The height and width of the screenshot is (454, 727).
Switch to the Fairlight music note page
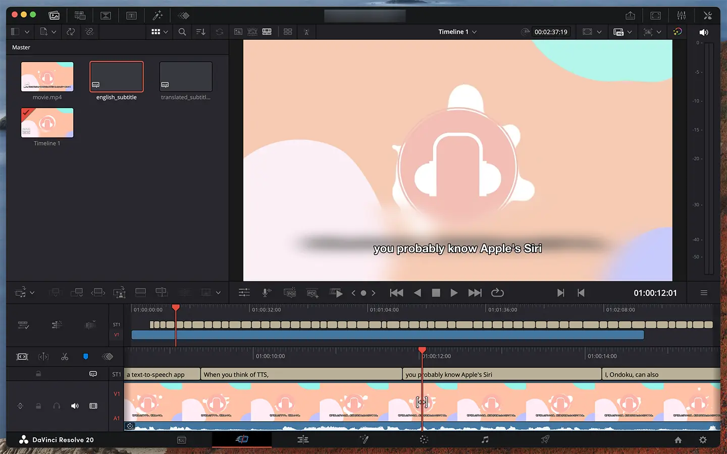pos(485,440)
